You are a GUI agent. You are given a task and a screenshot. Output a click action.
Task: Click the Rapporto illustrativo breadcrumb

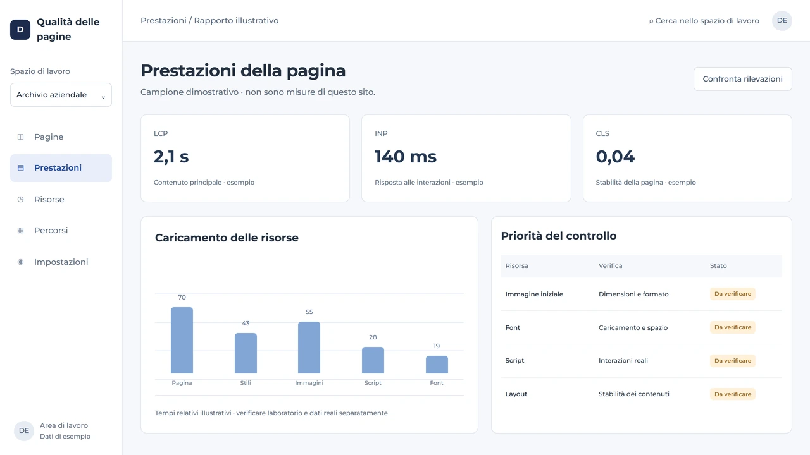coord(236,21)
